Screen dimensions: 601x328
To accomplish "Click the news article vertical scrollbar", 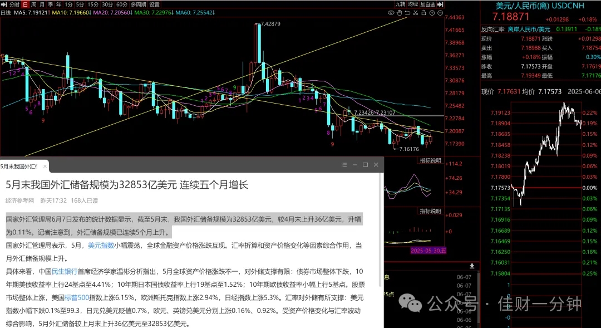I will 381,230.
